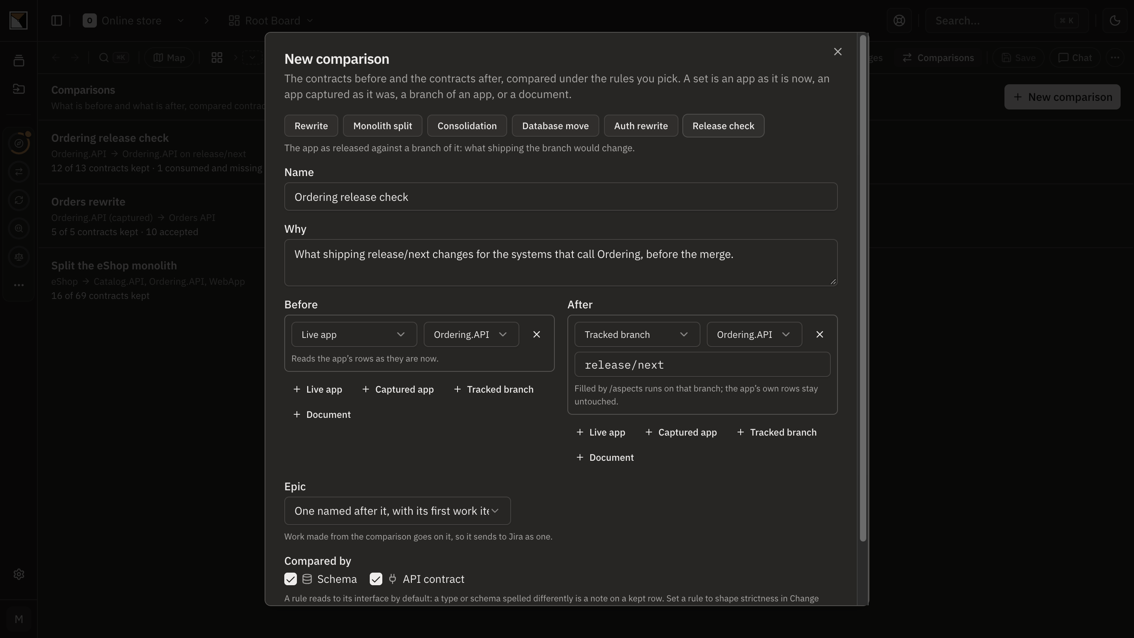1134x638 pixels.
Task: Select the Rewrite preset
Action: click(311, 126)
